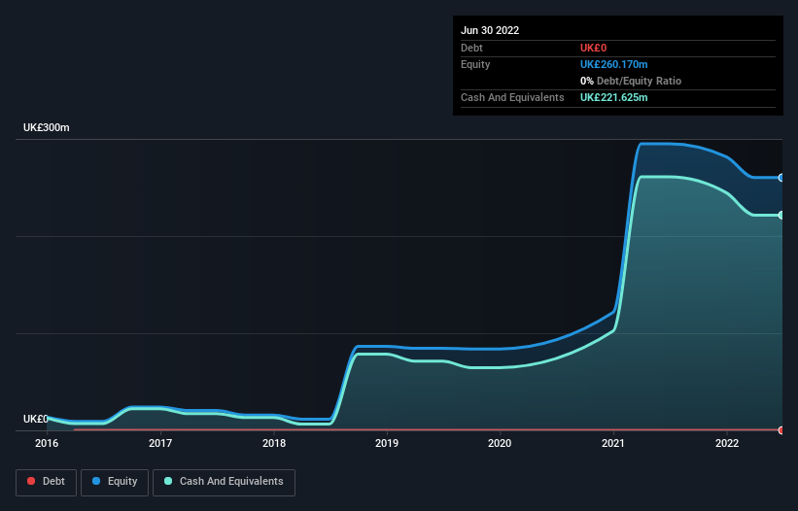
Task: Click the Debt value UK£0 in tooltip
Action: (594, 48)
